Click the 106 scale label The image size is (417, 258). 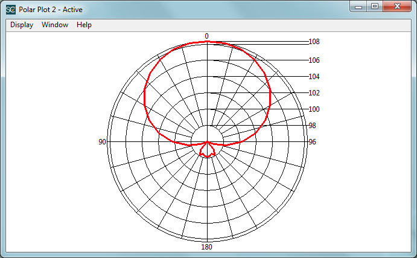pyautogui.click(x=314, y=60)
